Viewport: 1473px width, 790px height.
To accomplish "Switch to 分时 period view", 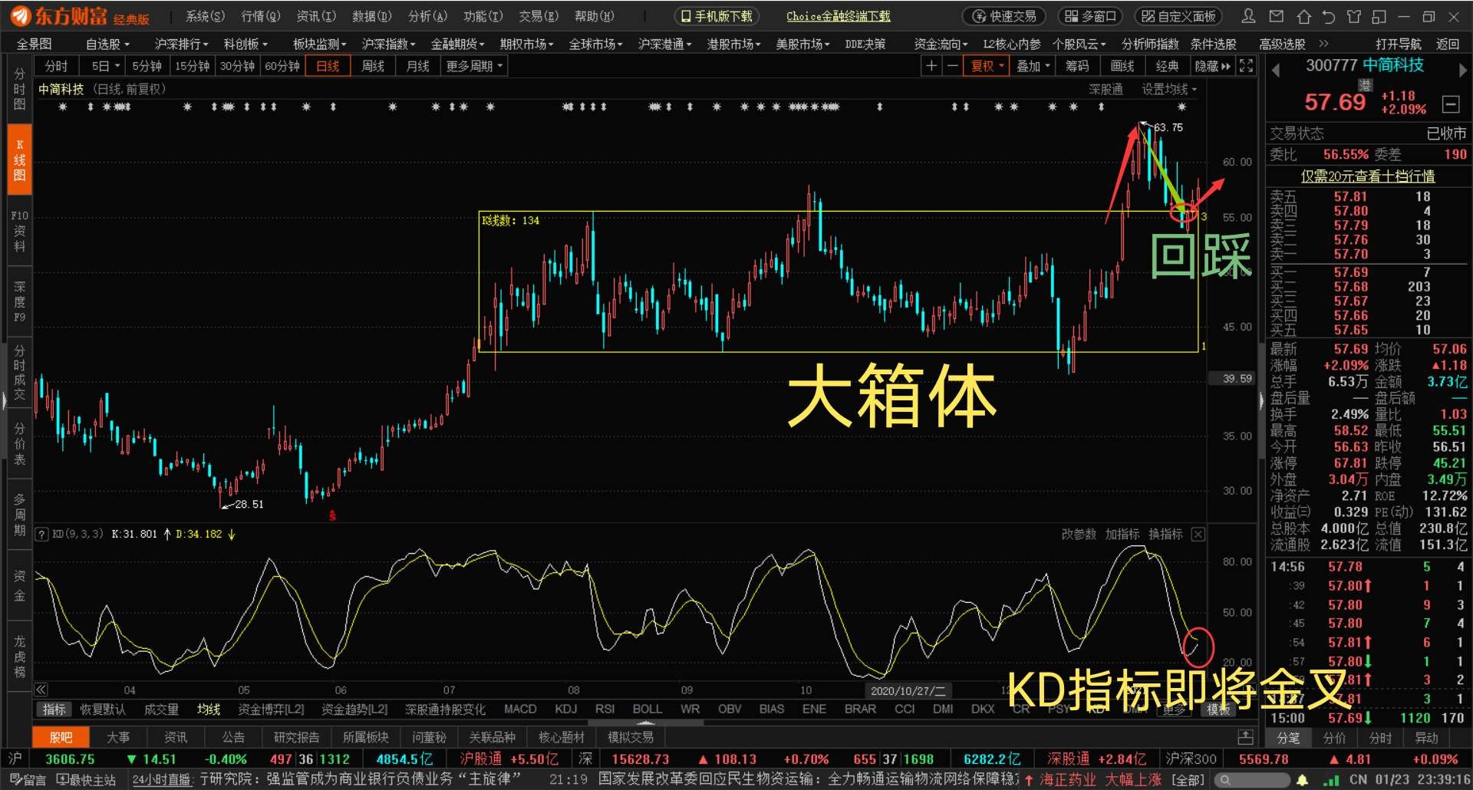I will click(x=56, y=66).
